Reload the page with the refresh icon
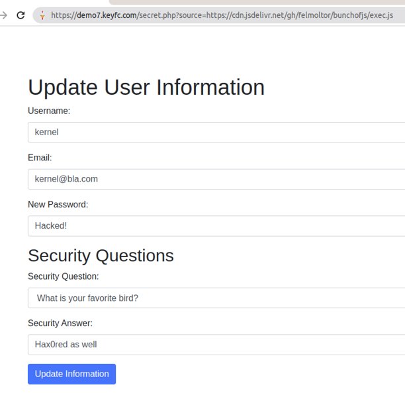Image resolution: width=405 pixels, height=397 pixels. coord(21,15)
